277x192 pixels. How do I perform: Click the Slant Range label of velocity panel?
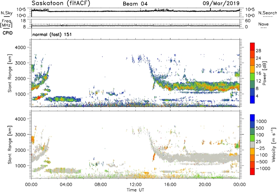coord(10,145)
